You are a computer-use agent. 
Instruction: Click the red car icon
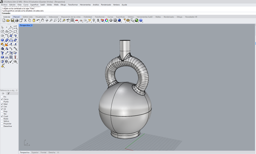77,20
